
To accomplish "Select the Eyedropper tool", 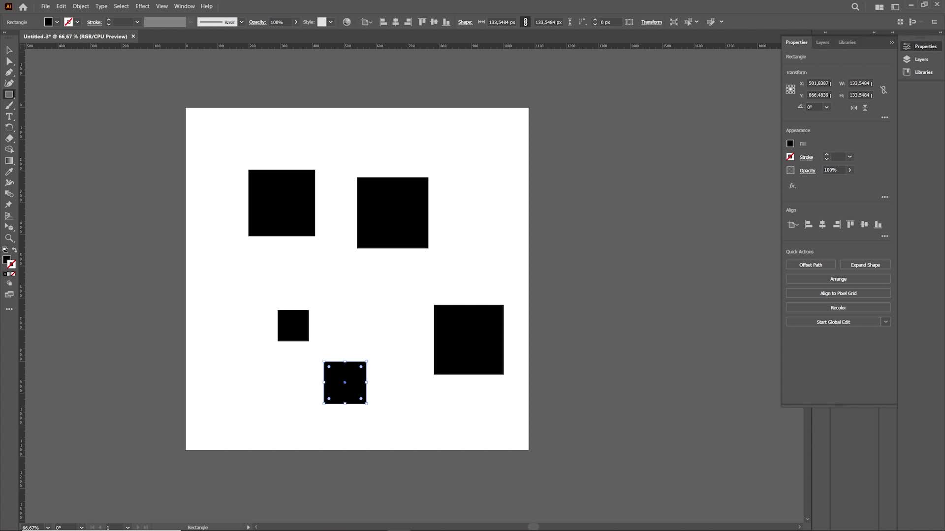I will [x=9, y=172].
